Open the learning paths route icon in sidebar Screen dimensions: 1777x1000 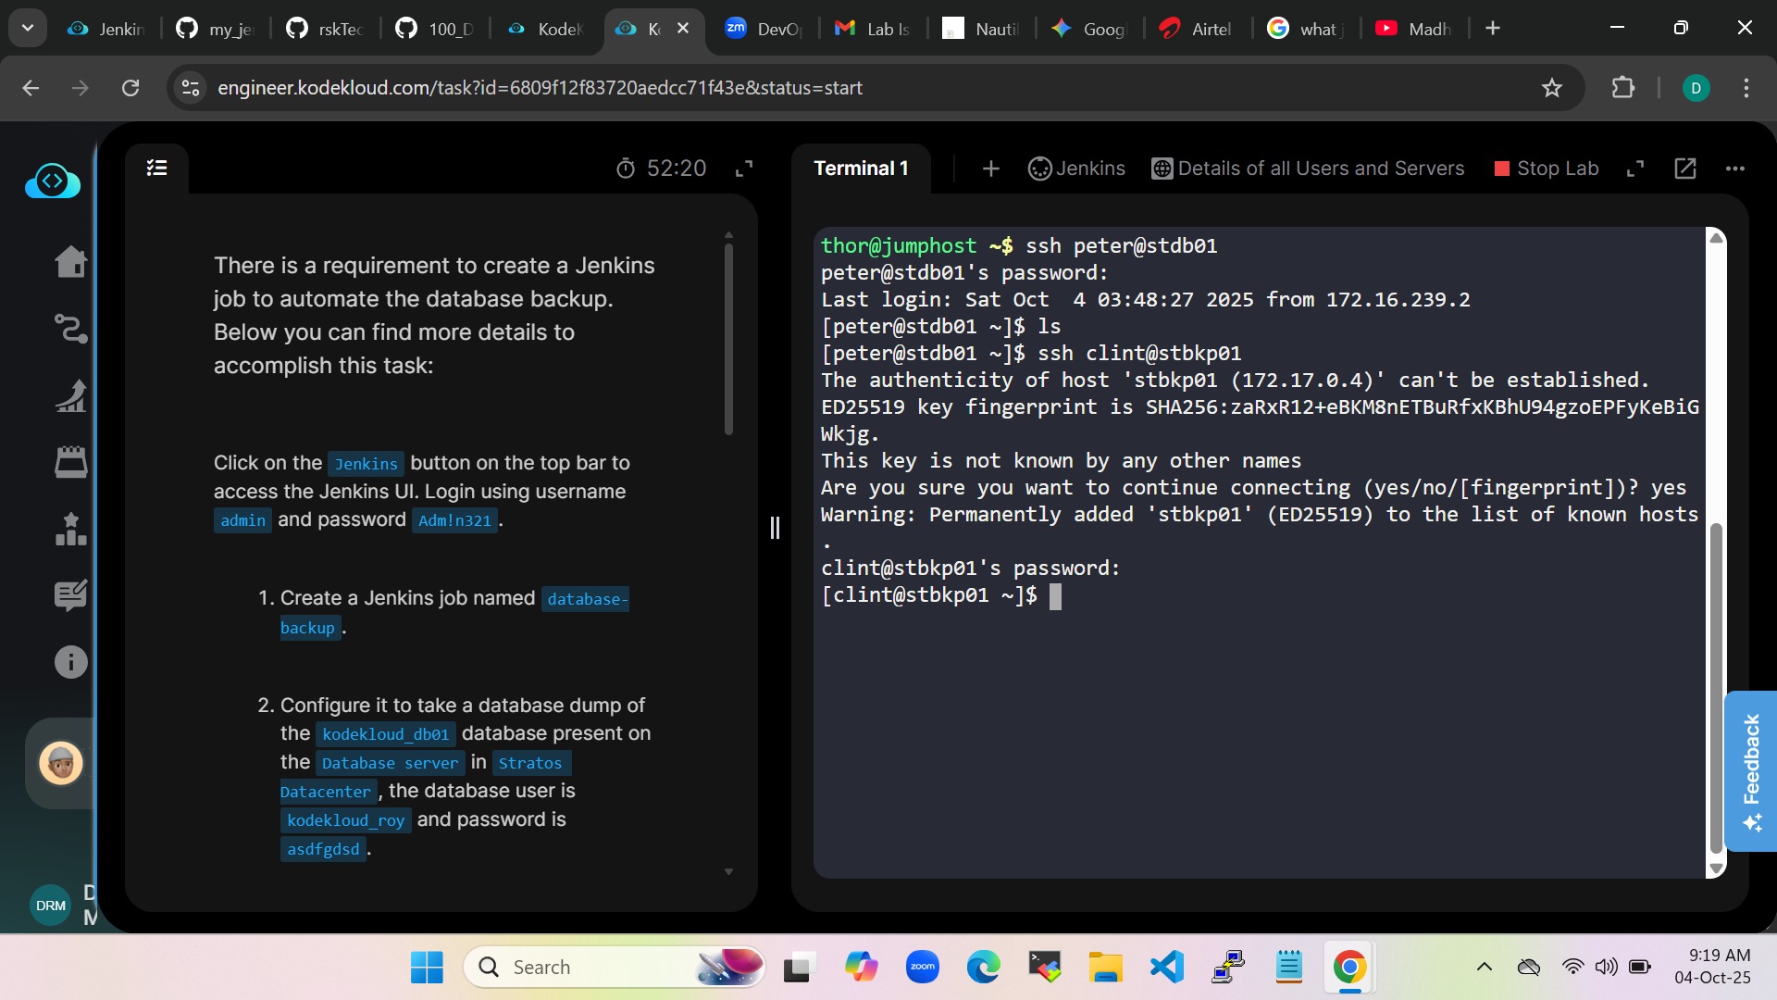click(70, 329)
